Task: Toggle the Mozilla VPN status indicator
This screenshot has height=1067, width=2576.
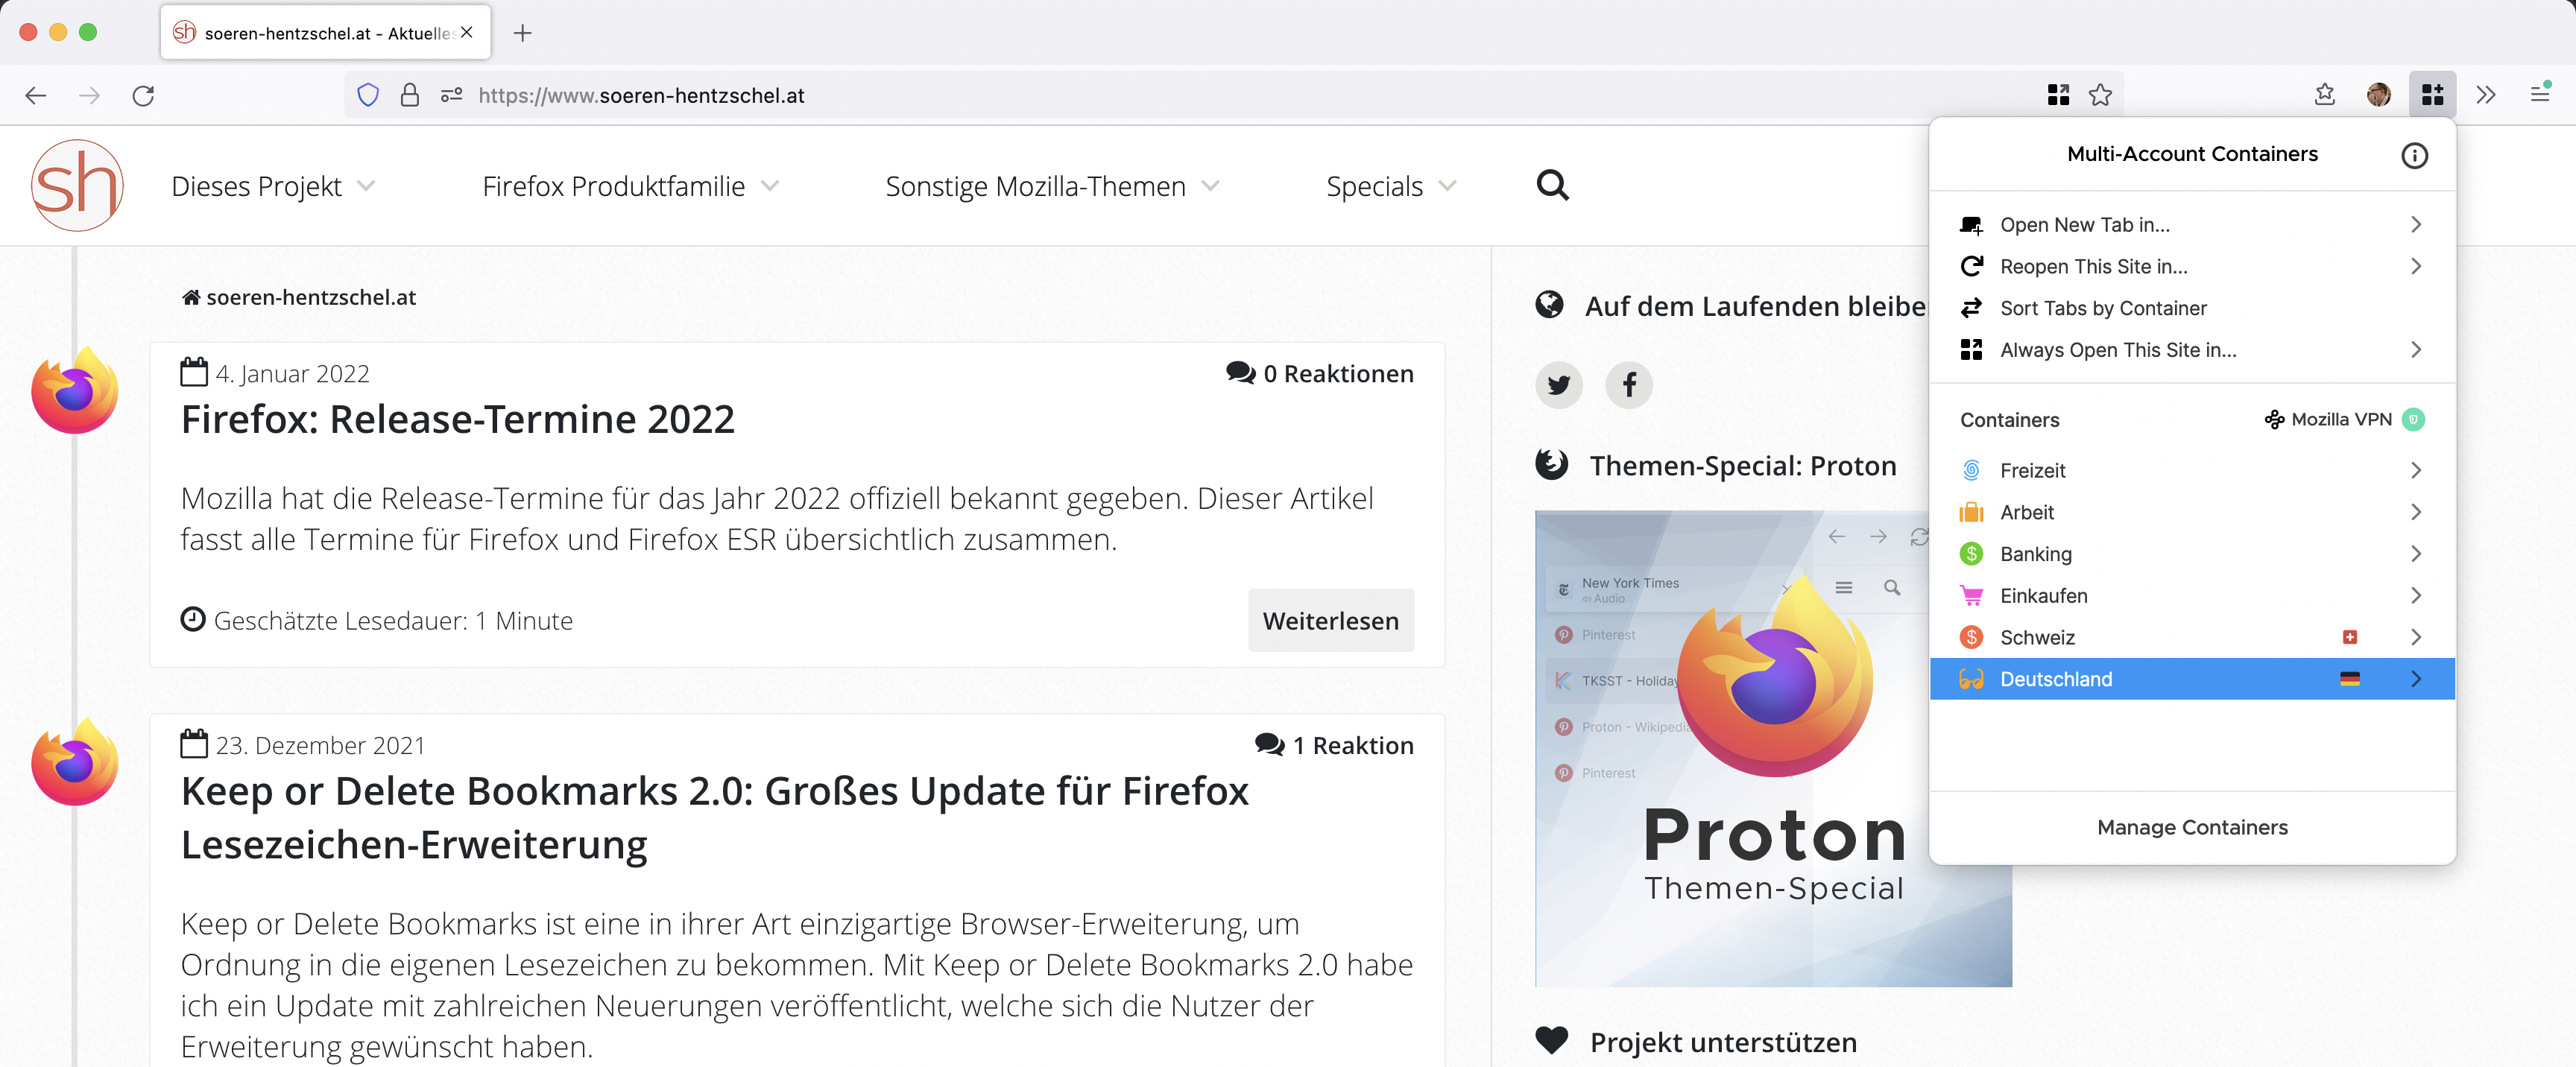Action: pyautogui.click(x=2413, y=420)
